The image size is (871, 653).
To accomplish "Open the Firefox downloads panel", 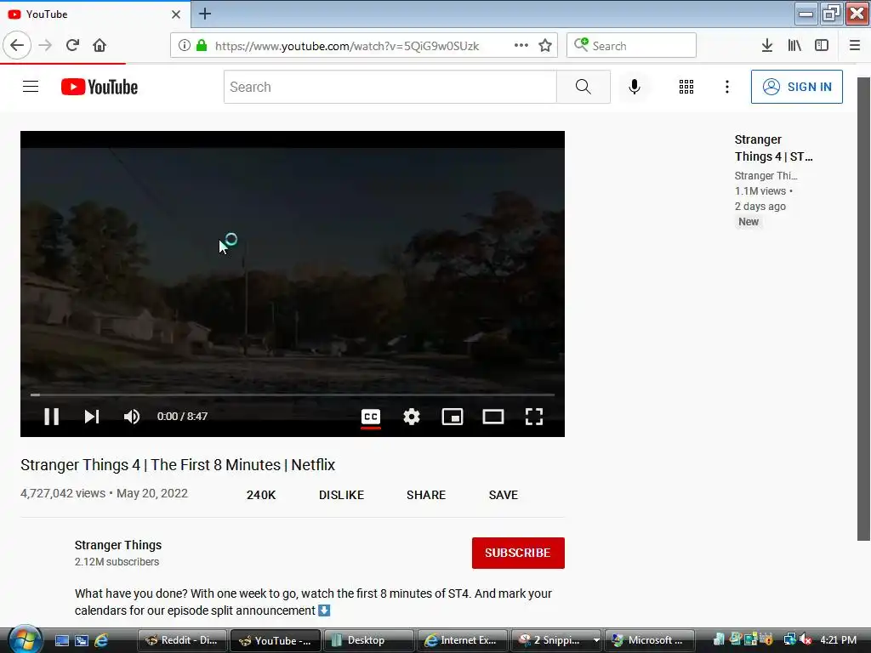I will (x=767, y=46).
